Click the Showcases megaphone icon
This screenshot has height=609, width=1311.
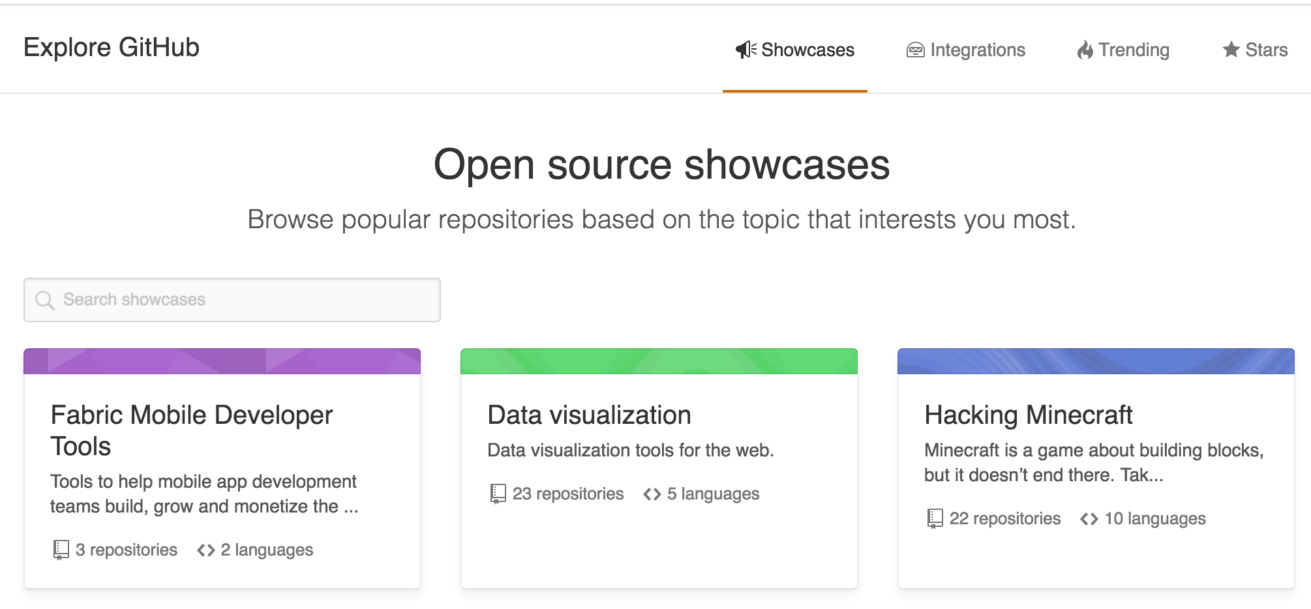click(x=746, y=50)
